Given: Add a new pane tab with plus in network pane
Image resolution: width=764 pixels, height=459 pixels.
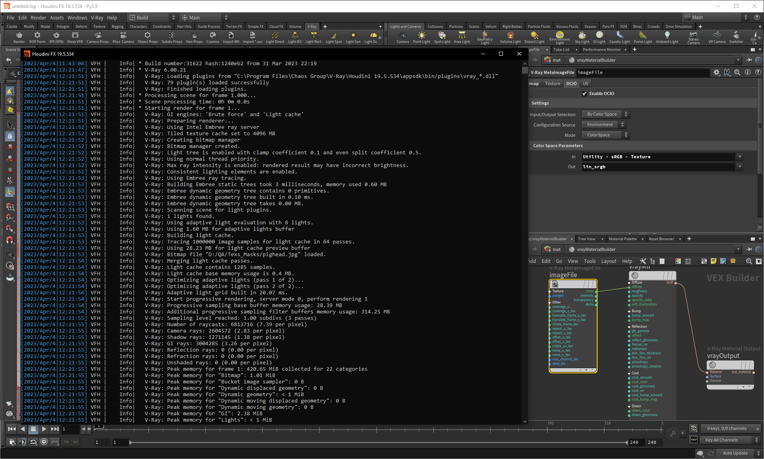Looking at the screenshot, I should [689, 239].
